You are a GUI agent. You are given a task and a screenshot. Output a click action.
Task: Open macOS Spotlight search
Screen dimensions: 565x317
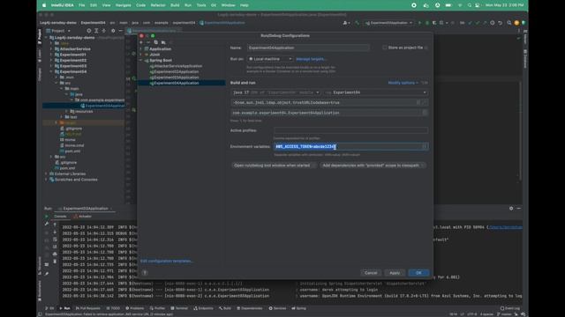tap(469, 5)
